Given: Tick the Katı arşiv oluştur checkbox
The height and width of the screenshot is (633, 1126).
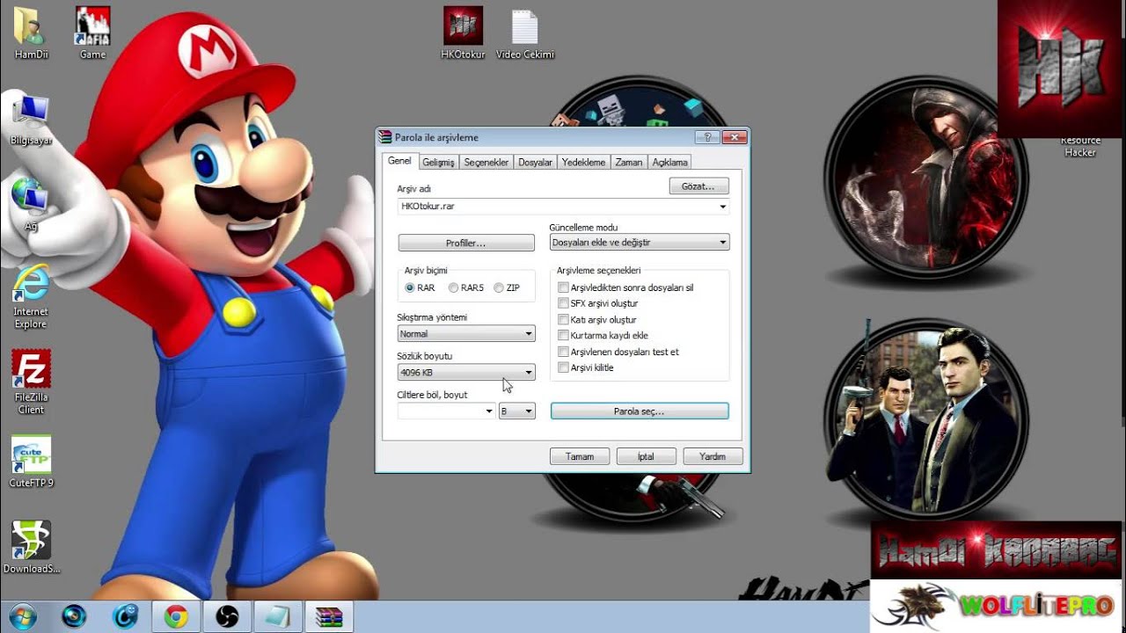Looking at the screenshot, I should [x=564, y=320].
